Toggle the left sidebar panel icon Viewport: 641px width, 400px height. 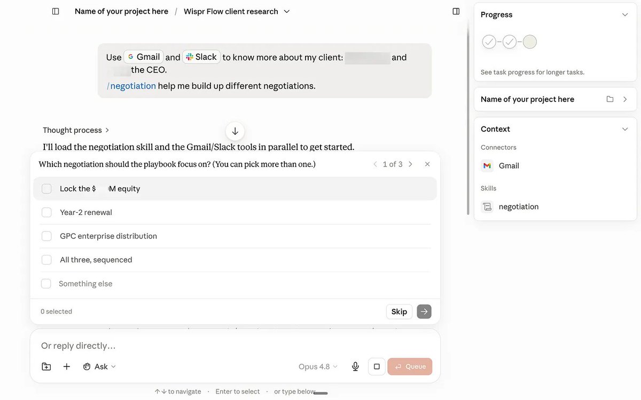click(56, 11)
